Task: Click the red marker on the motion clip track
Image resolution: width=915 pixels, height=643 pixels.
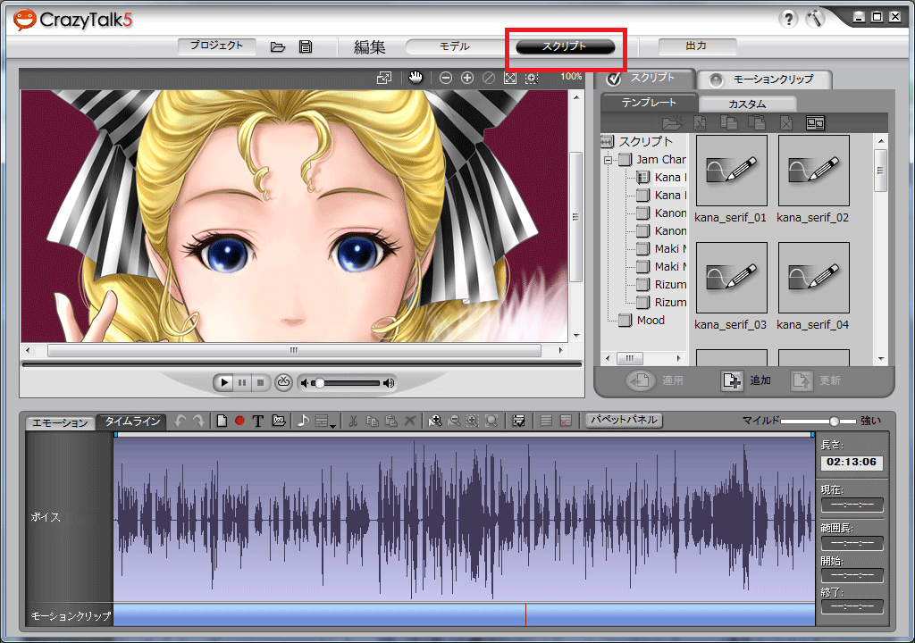Action: [525, 615]
